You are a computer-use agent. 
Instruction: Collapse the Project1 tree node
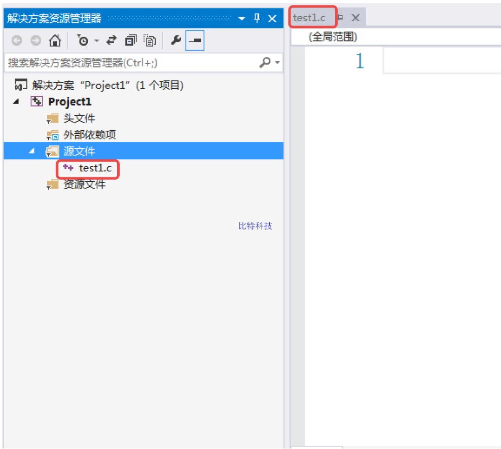pos(16,101)
